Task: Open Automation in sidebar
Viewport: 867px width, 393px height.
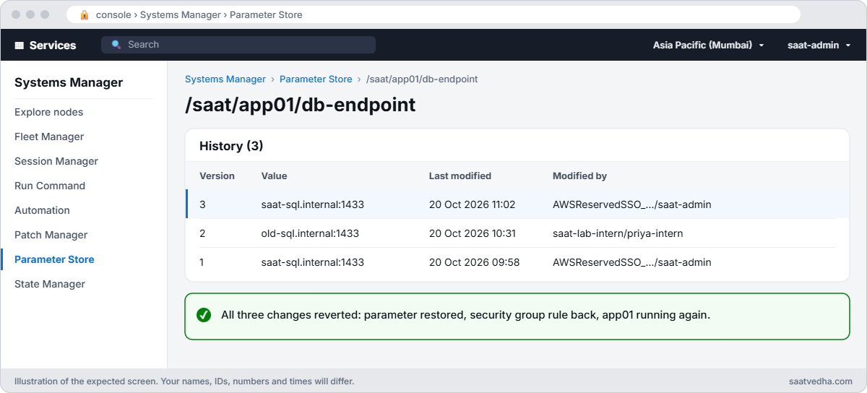Action: click(42, 210)
